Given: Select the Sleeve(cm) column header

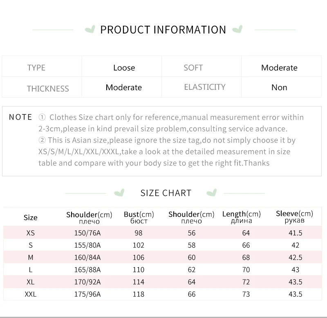Looking at the screenshot, I should pyautogui.click(x=294, y=217).
